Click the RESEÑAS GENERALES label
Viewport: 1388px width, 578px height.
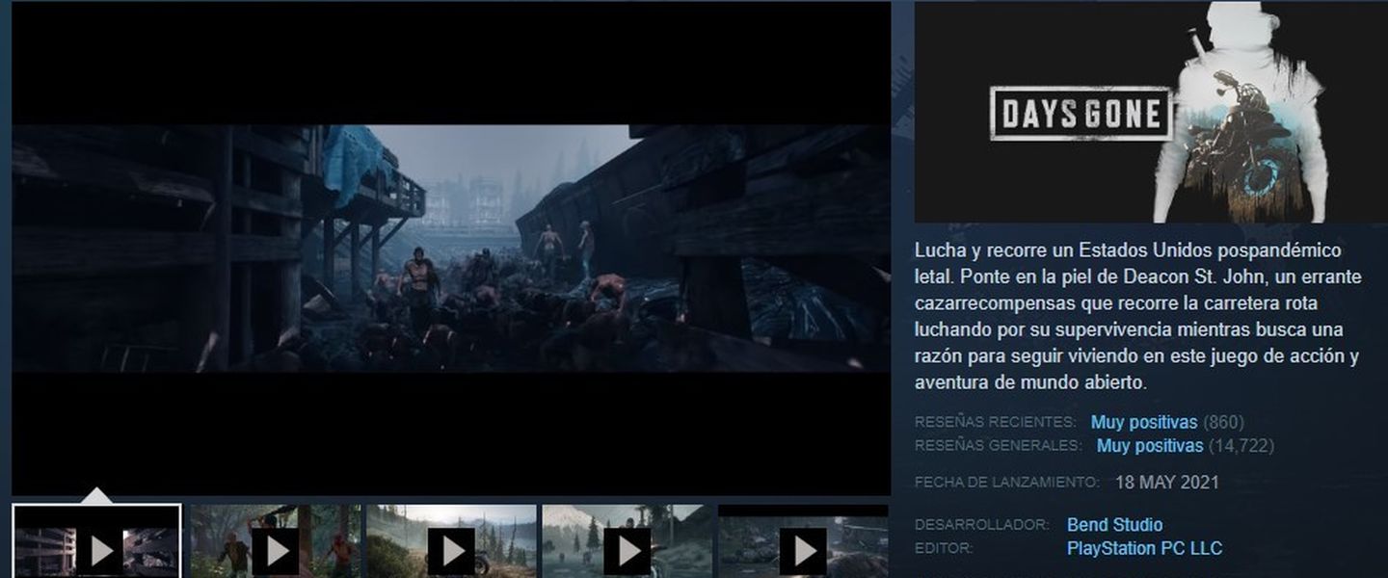999,446
